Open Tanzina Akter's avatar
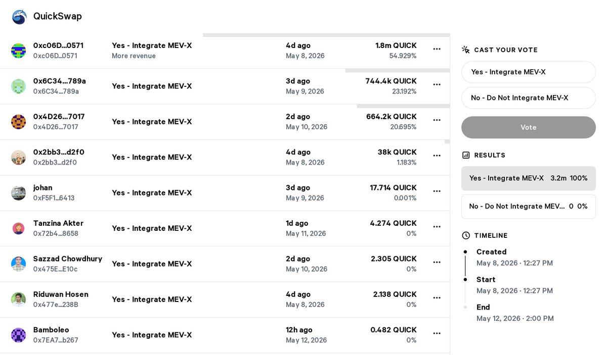The height and width of the screenshot is (355, 607). pyautogui.click(x=19, y=228)
